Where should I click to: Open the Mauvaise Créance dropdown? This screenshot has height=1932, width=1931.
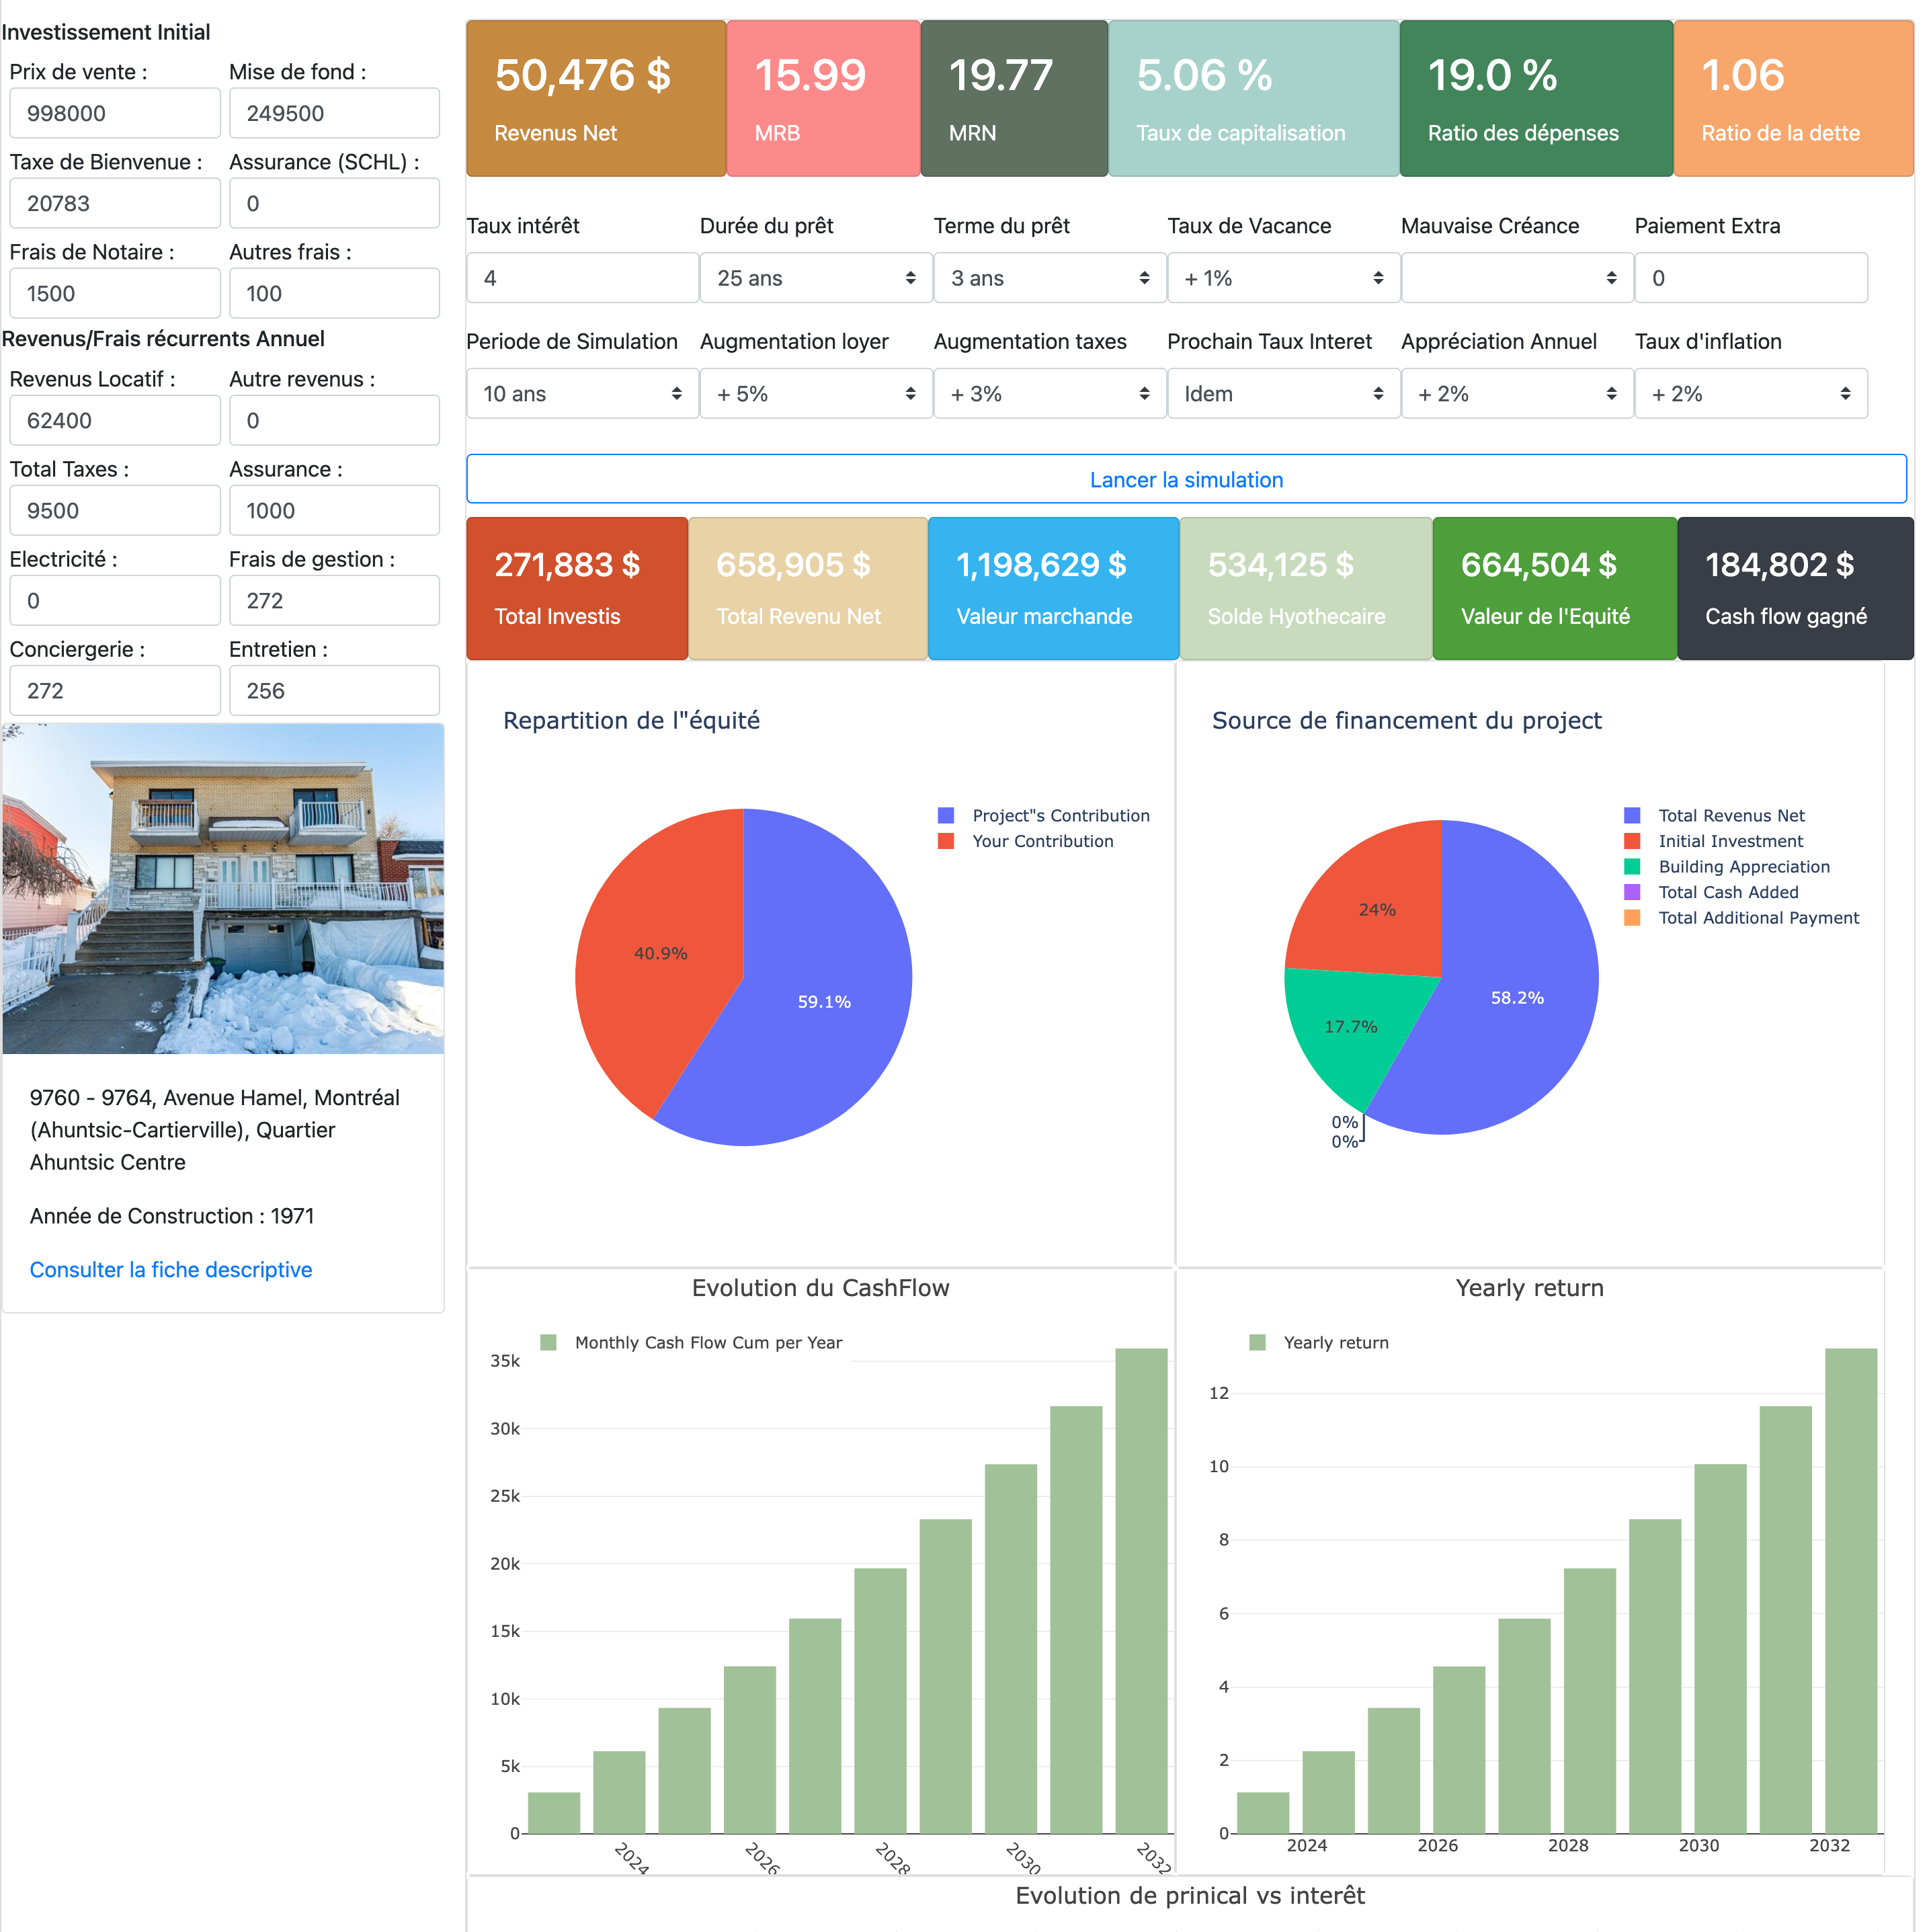click(1517, 278)
